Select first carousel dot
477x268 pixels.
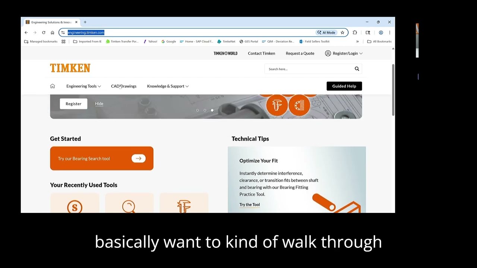198,110
